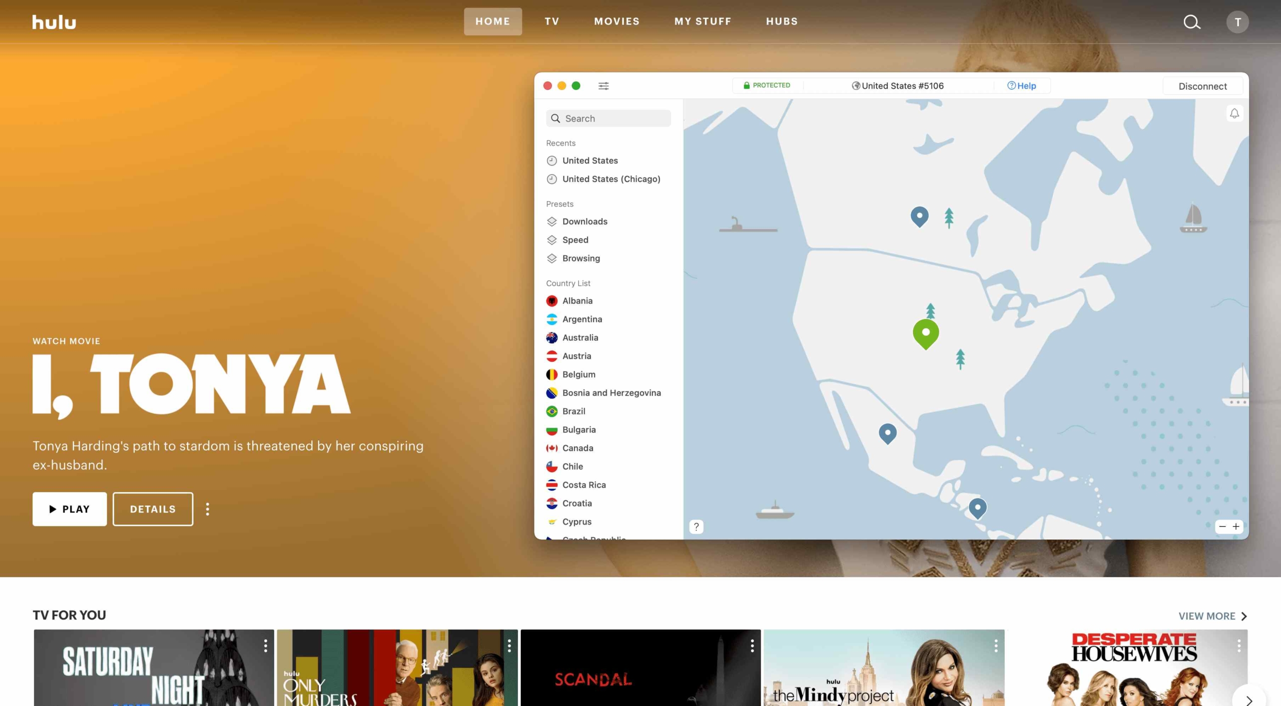Image resolution: width=1281 pixels, height=706 pixels.
Task: Click the map help question mark icon
Action: (x=696, y=526)
